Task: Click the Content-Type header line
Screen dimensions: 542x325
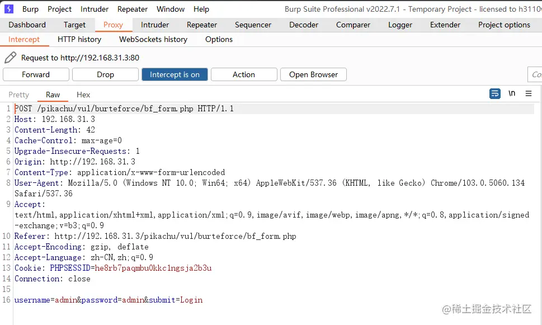Action: point(120,172)
